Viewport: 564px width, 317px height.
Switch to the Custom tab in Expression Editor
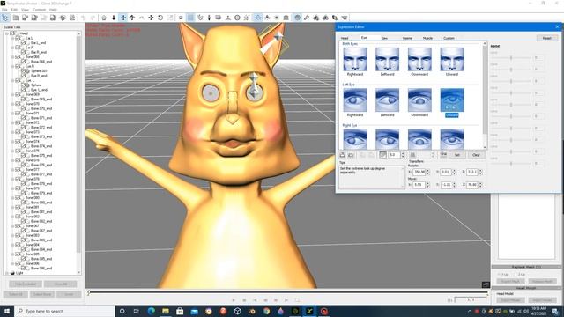tap(449, 38)
